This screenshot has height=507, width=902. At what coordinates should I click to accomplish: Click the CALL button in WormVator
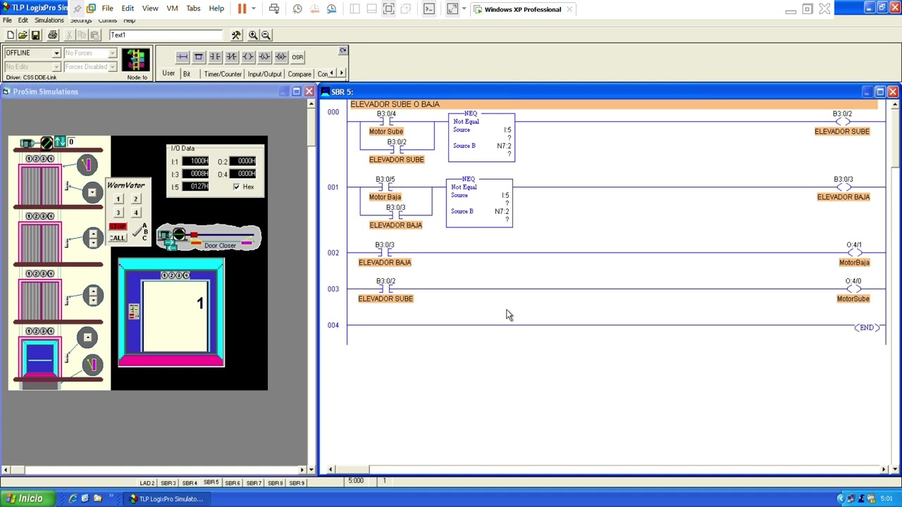118,238
